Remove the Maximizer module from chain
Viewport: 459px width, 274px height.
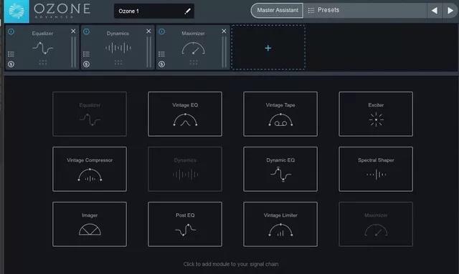click(x=224, y=31)
